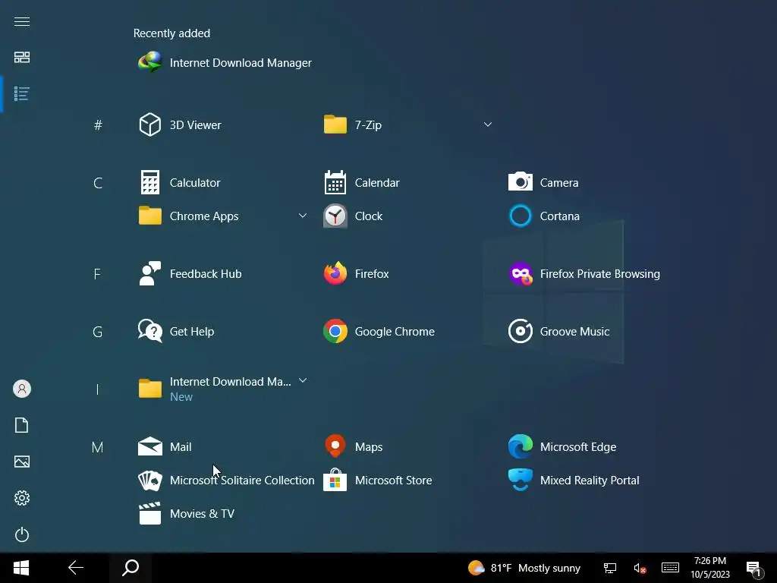Open Movies & TV
Image resolution: width=777 pixels, height=583 pixels.
187,514
